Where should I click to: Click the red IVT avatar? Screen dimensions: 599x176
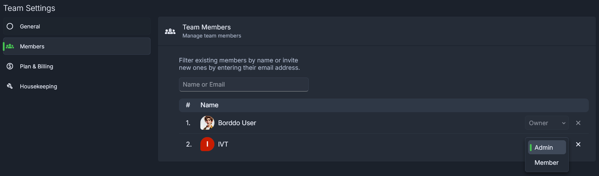(207, 144)
